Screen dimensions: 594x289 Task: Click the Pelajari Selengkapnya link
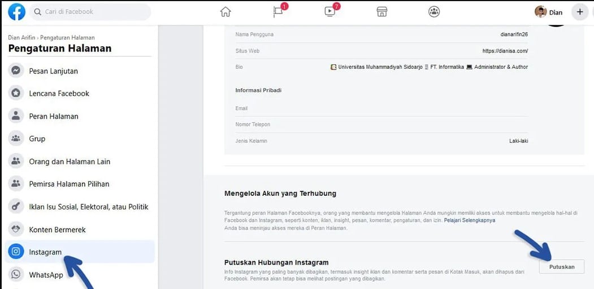point(469,220)
